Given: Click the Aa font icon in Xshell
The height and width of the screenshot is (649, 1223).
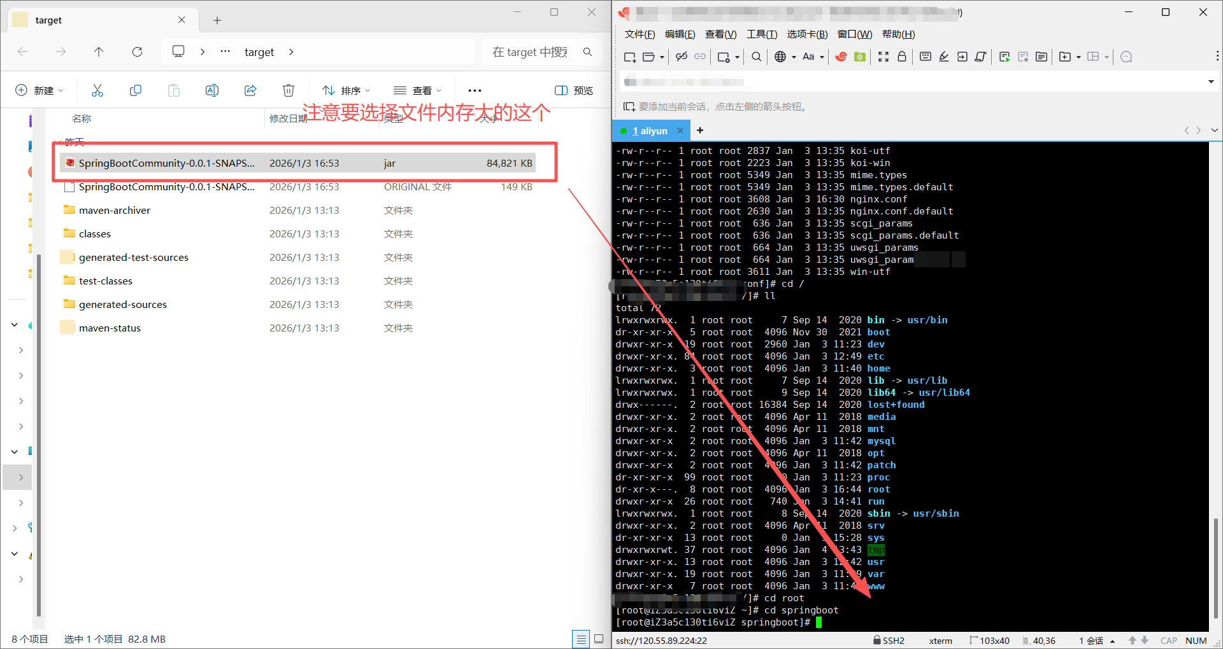Looking at the screenshot, I should [808, 57].
